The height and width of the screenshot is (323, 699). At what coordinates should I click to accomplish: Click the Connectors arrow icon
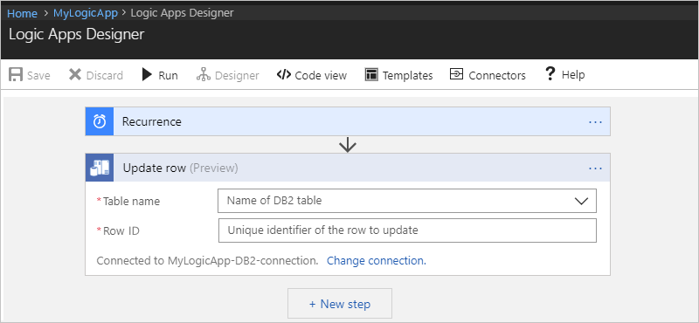pyautogui.click(x=456, y=74)
